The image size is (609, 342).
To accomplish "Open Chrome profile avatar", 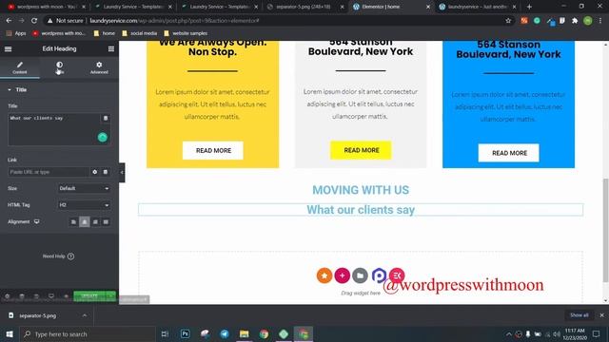I will (x=588, y=21).
